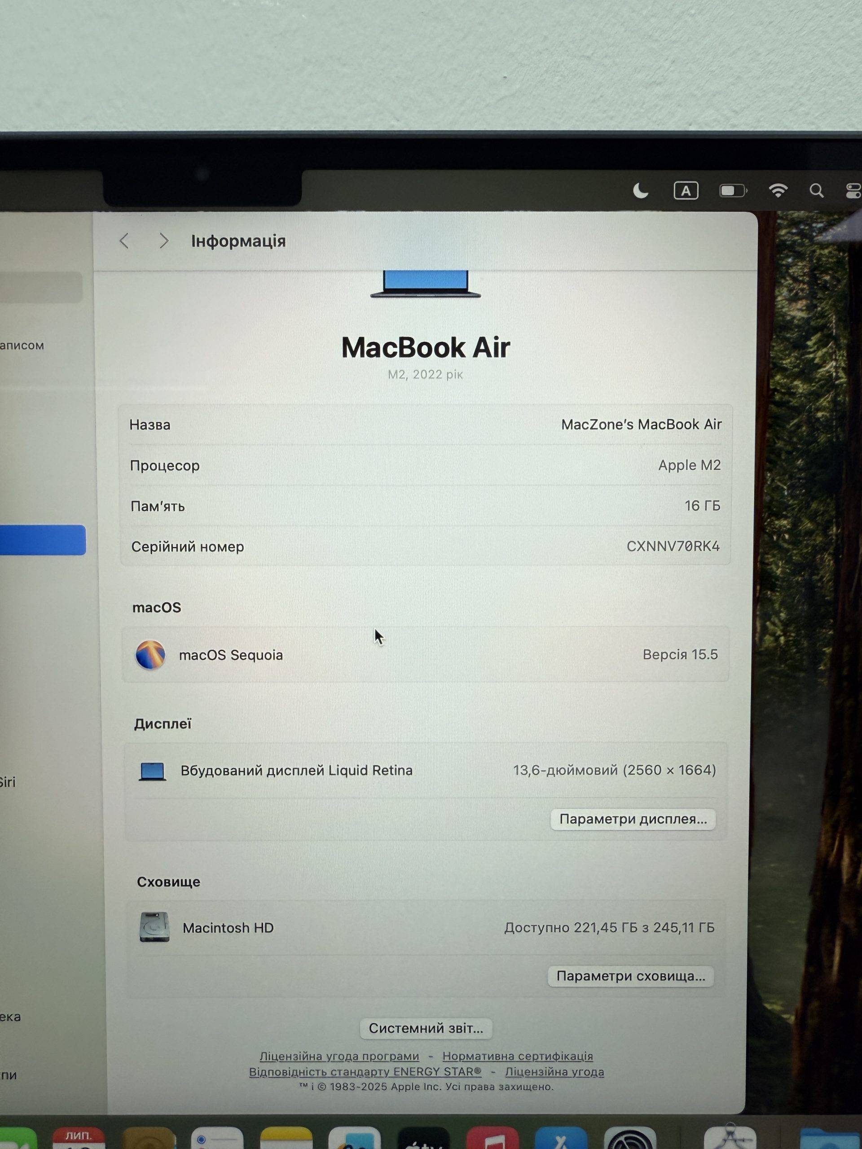Click the Сховище section heading

click(168, 881)
